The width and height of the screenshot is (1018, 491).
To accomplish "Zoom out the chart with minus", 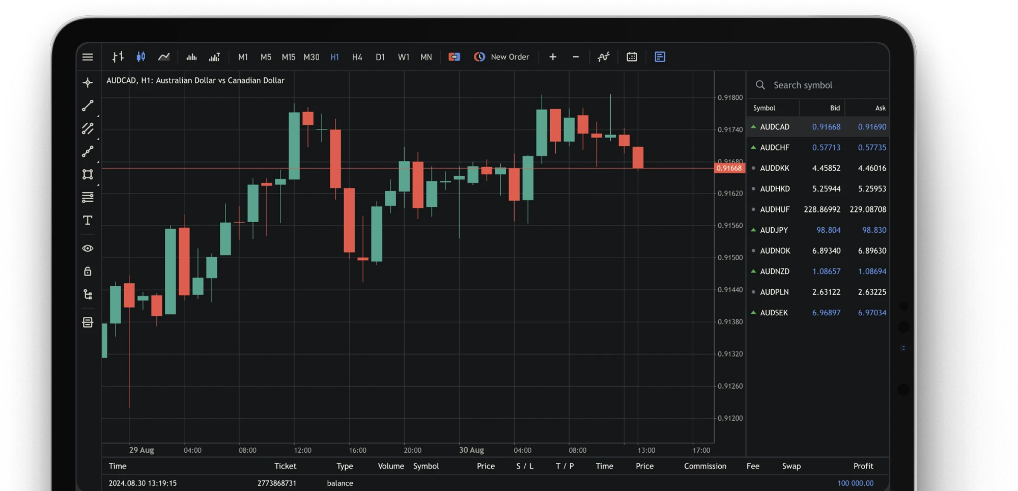I will pyautogui.click(x=576, y=57).
